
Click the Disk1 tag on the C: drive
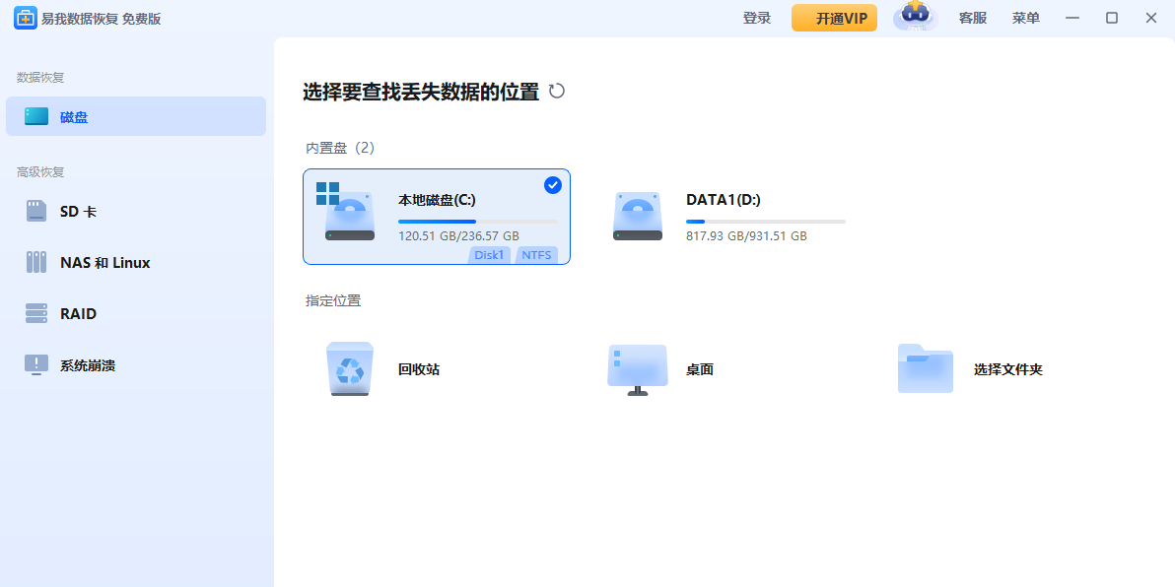pos(489,254)
